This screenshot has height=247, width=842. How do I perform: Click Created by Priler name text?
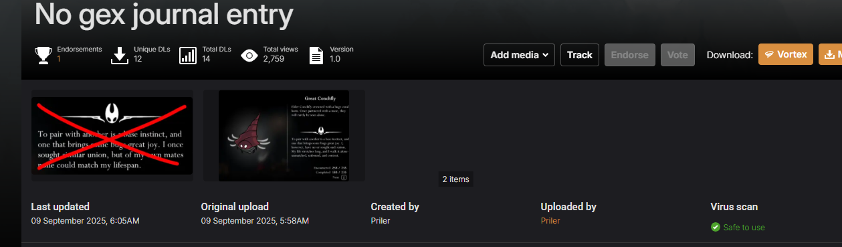[x=381, y=220]
